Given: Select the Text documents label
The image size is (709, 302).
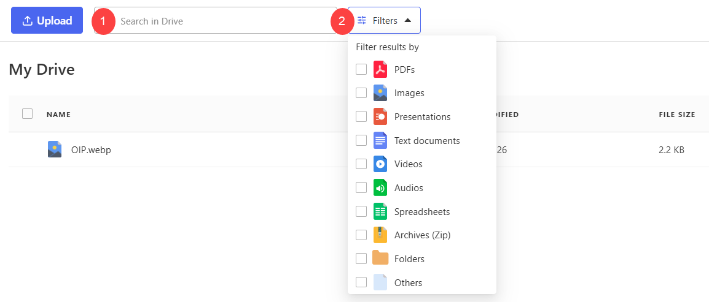Looking at the screenshot, I should coord(427,141).
